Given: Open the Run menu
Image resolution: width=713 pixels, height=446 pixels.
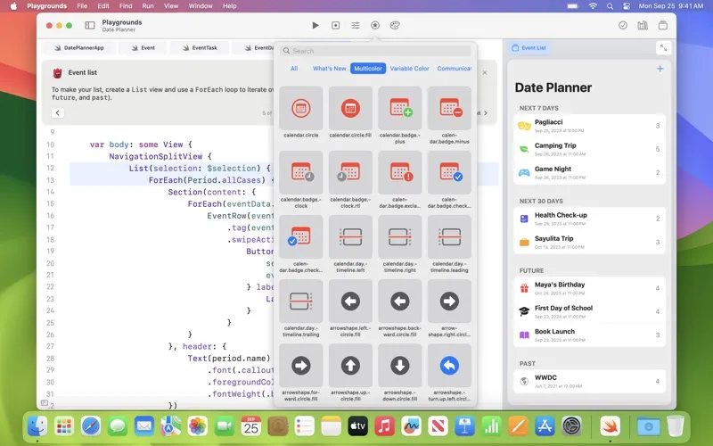Looking at the screenshot, I should tap(148, 6).
